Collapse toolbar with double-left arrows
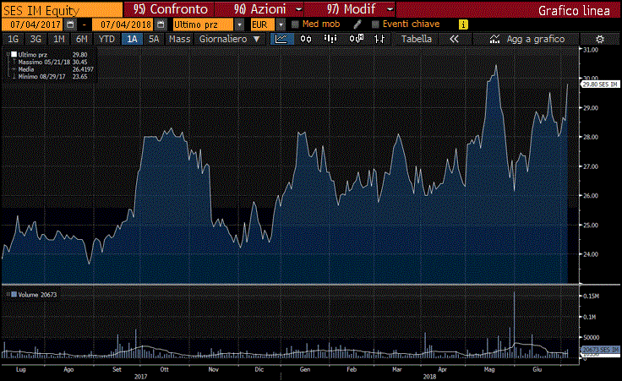622x381 pixels. pyautogui.click(x=454, y=39)
